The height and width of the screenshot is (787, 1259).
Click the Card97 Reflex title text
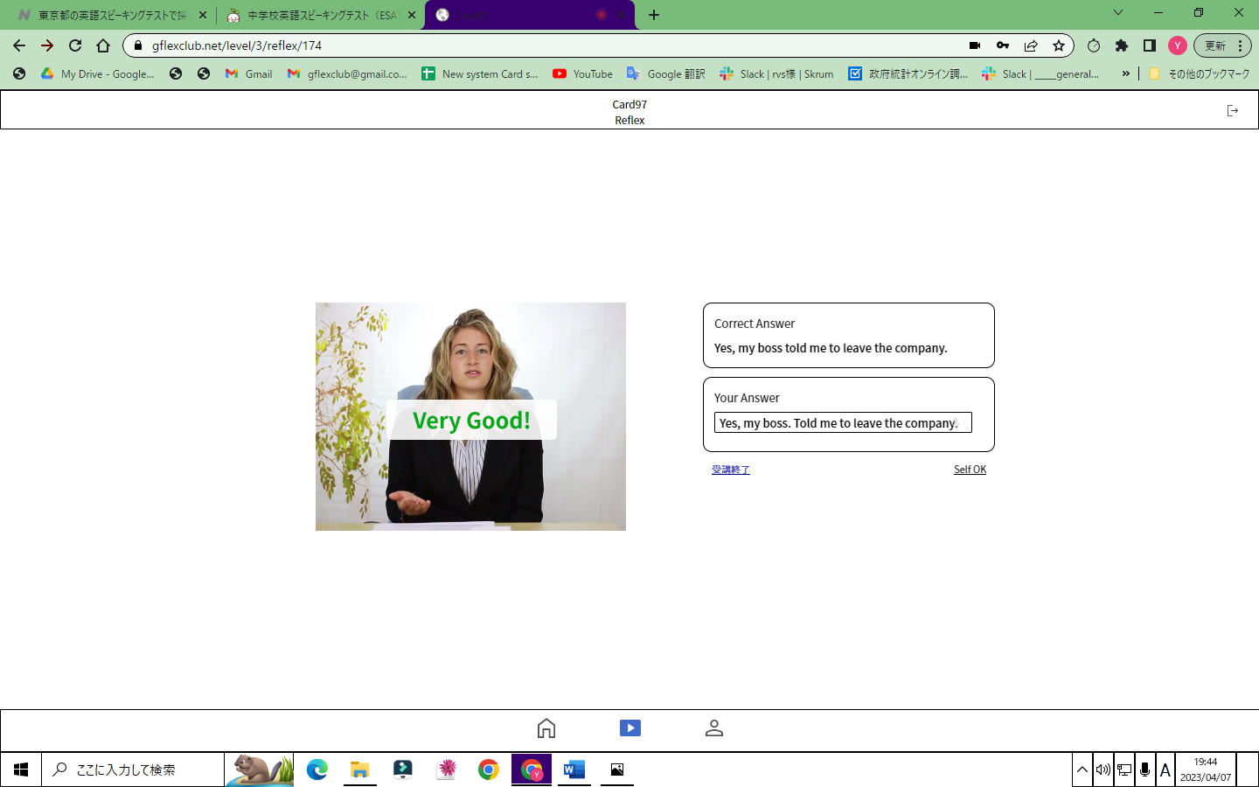pos(629,112)
